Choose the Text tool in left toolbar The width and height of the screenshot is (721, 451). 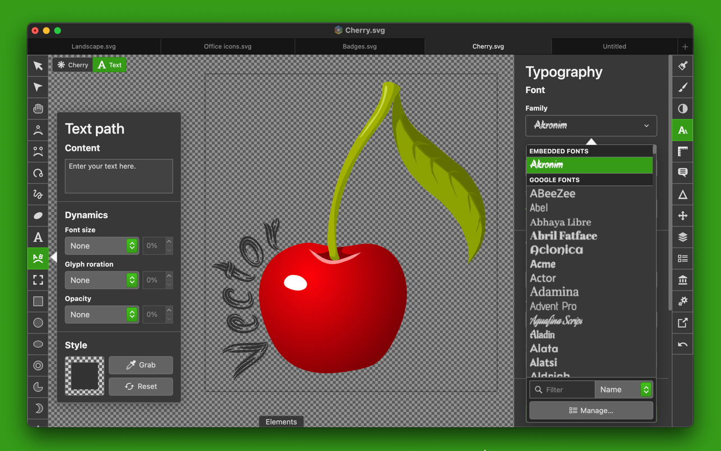pyautogui.click(x=38, y=237)
